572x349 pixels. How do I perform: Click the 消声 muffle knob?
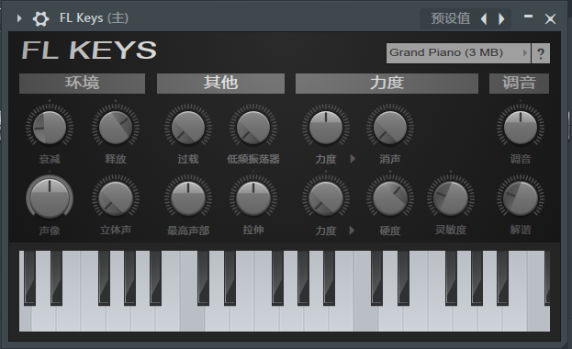pos(390,128)
